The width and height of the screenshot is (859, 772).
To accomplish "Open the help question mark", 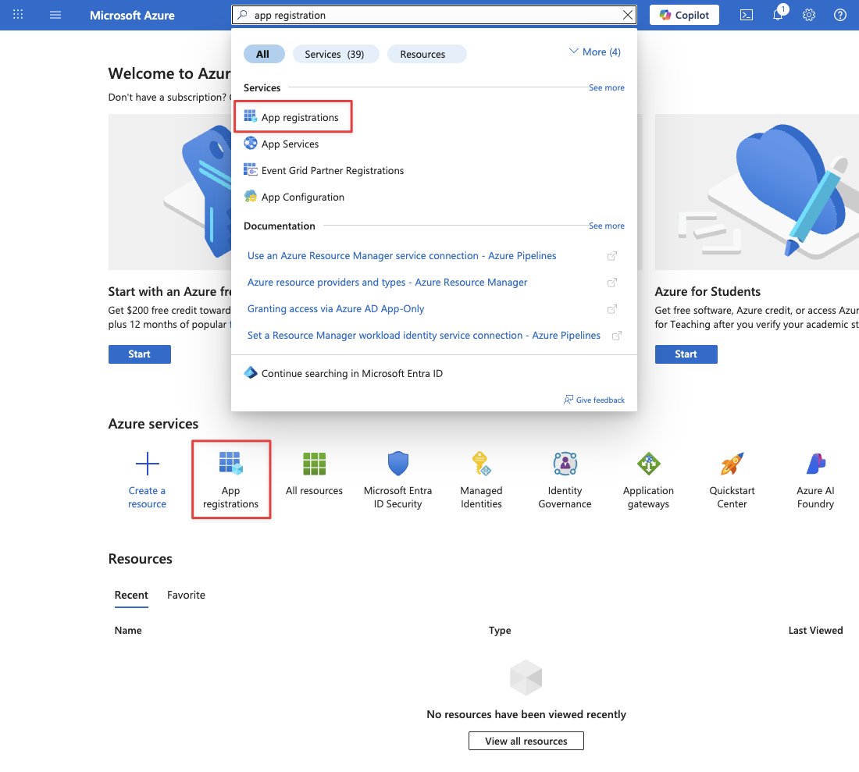I will coord(839,15).
